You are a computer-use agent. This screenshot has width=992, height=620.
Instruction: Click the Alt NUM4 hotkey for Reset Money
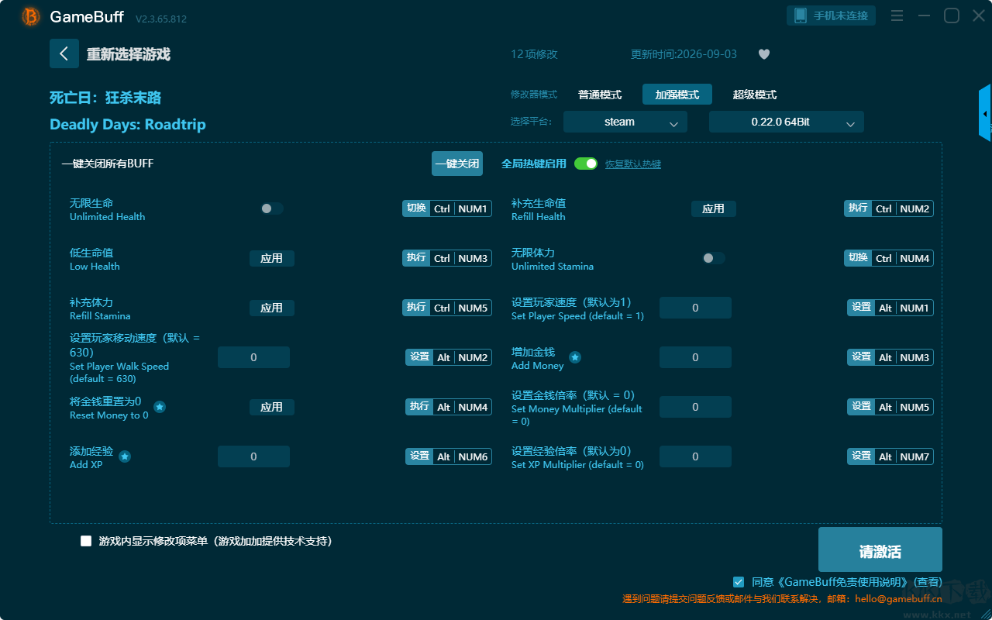447,407
